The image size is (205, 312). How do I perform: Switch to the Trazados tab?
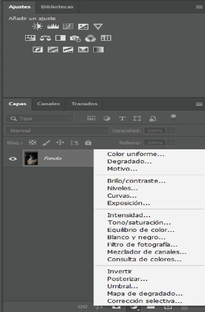pos(84,104)
